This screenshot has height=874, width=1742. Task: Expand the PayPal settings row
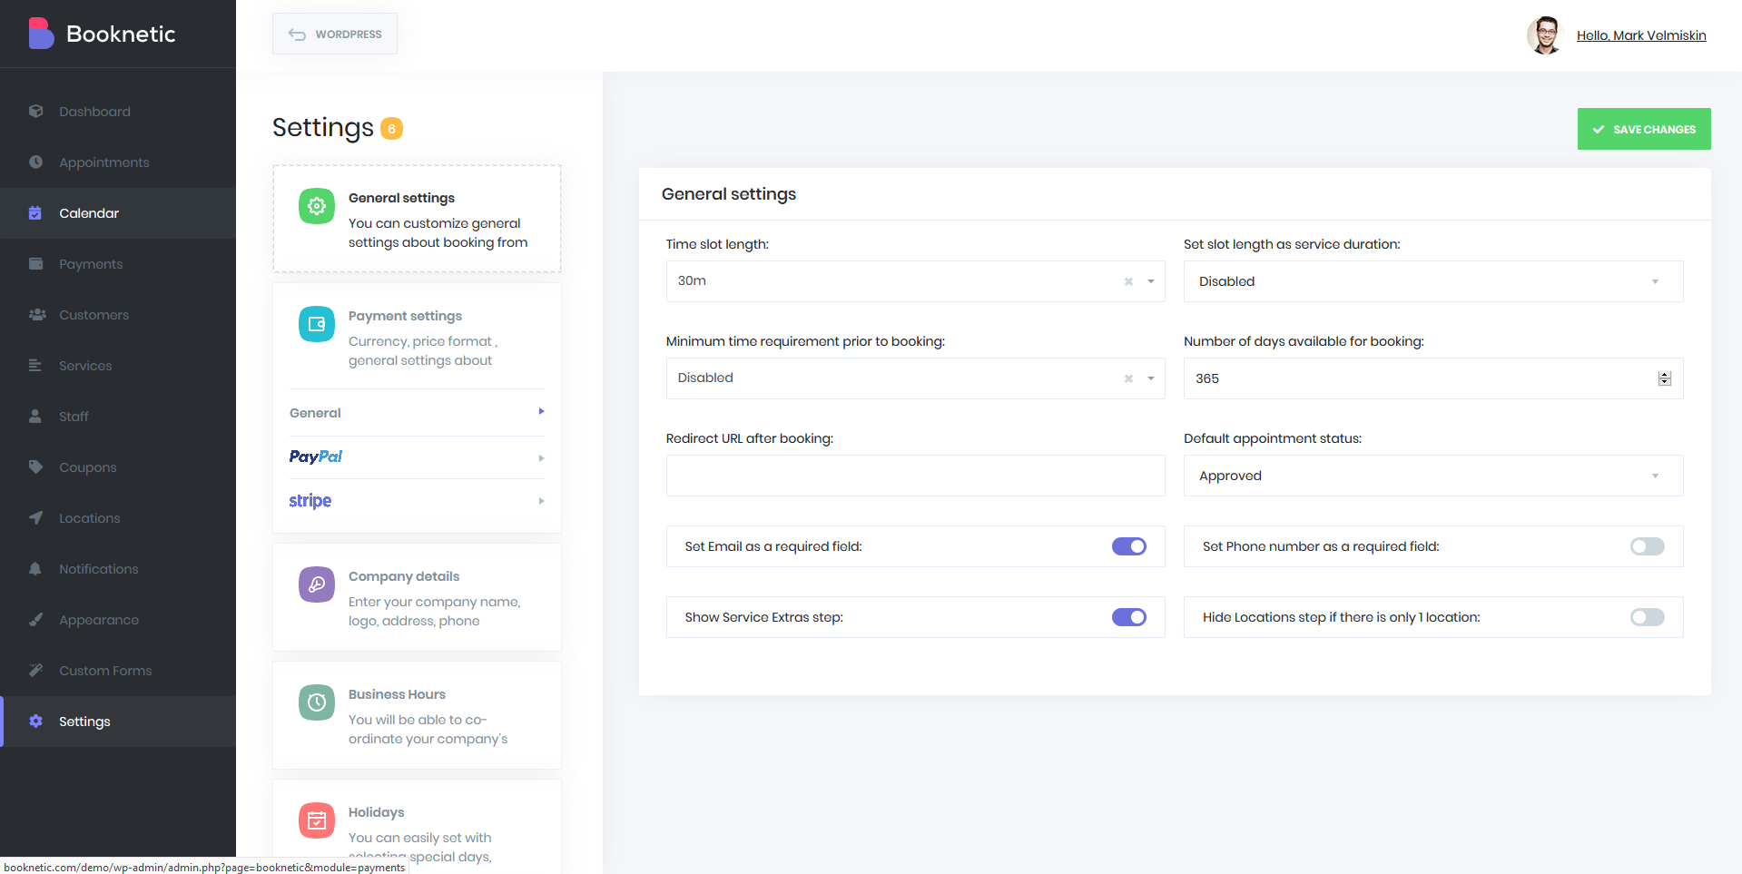[x=417, y=457]
